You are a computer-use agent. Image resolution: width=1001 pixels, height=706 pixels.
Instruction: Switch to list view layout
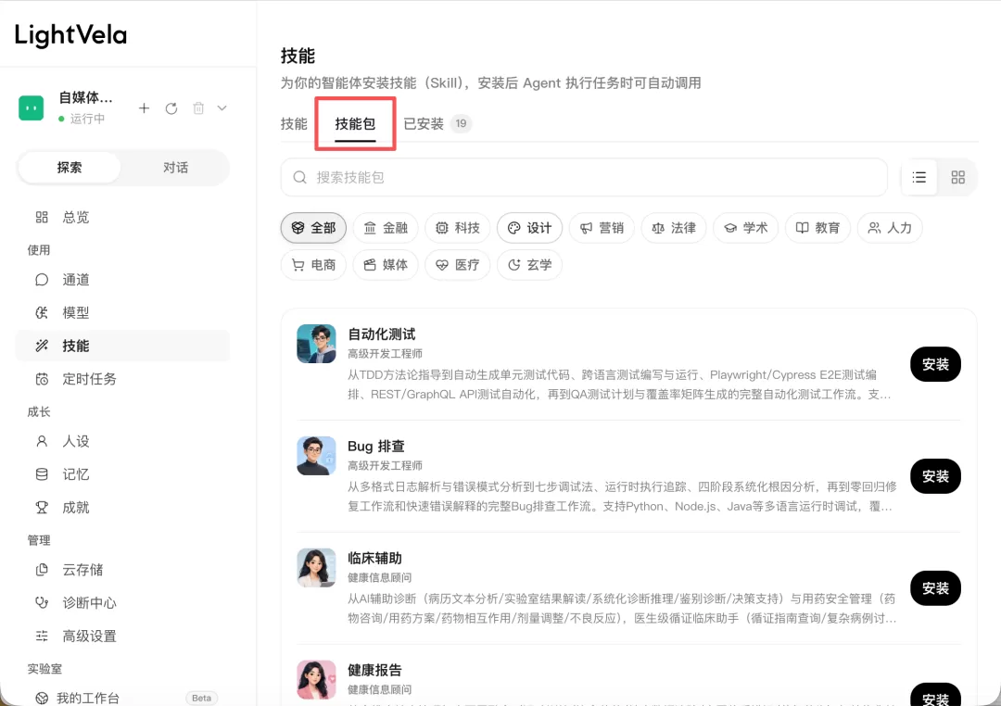(x=919, y=178)
